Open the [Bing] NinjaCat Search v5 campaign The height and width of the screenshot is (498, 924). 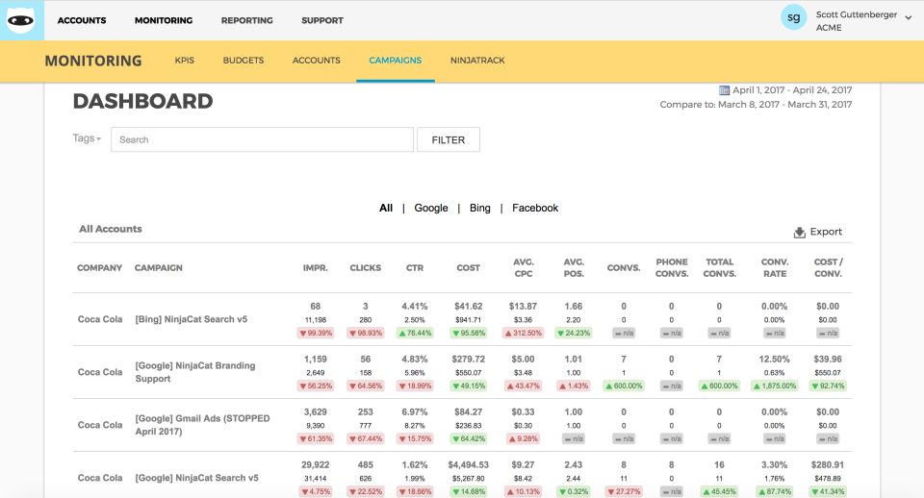[x=192, y=319]
